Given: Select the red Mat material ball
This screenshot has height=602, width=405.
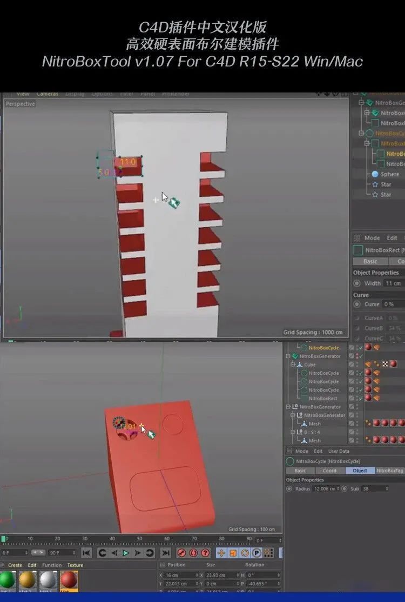Looking at the screenshot, I should point(69,580).
